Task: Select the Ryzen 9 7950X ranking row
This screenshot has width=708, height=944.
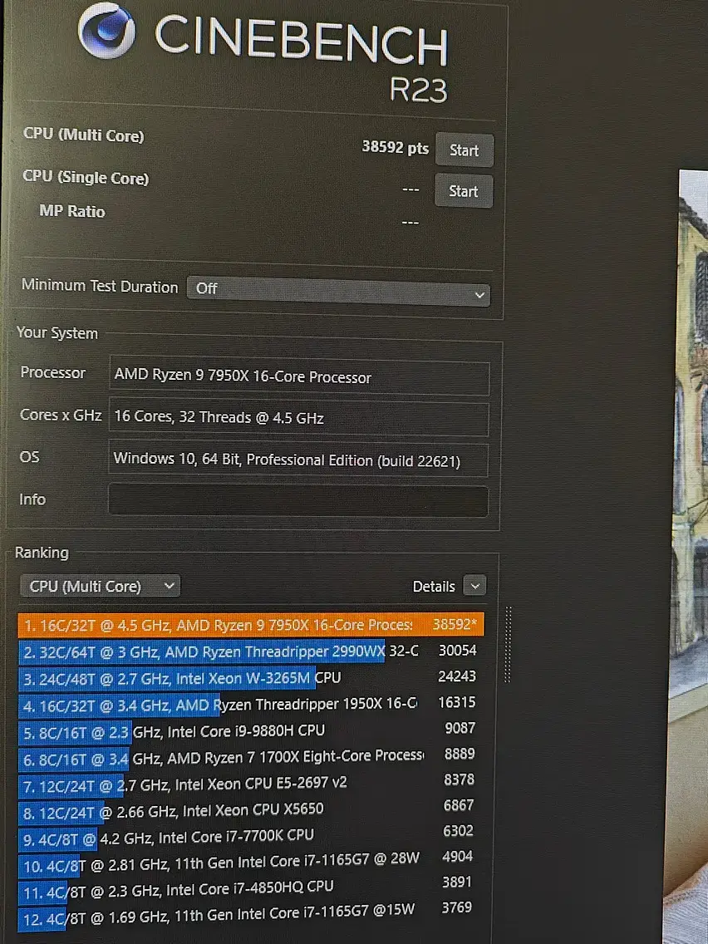Action: click(x=251, y=626)
